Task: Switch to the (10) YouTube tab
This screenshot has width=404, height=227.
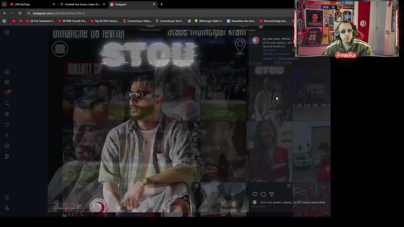Action: (32, 4)
